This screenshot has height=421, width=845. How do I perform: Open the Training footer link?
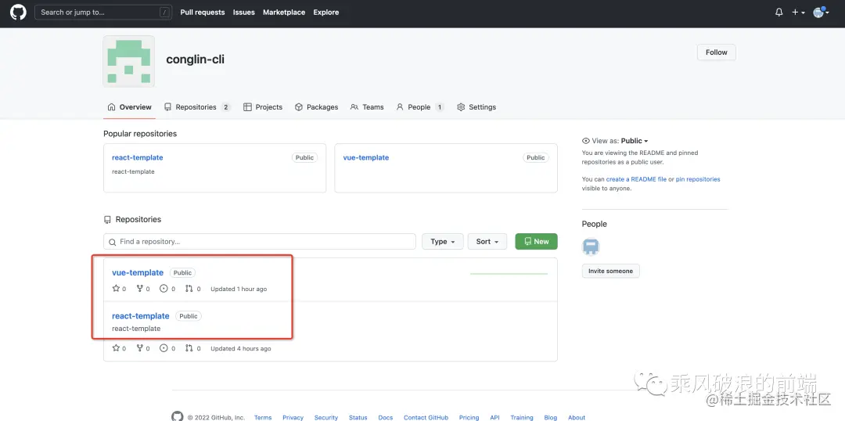pyautogui.click(x=522, y=418)
